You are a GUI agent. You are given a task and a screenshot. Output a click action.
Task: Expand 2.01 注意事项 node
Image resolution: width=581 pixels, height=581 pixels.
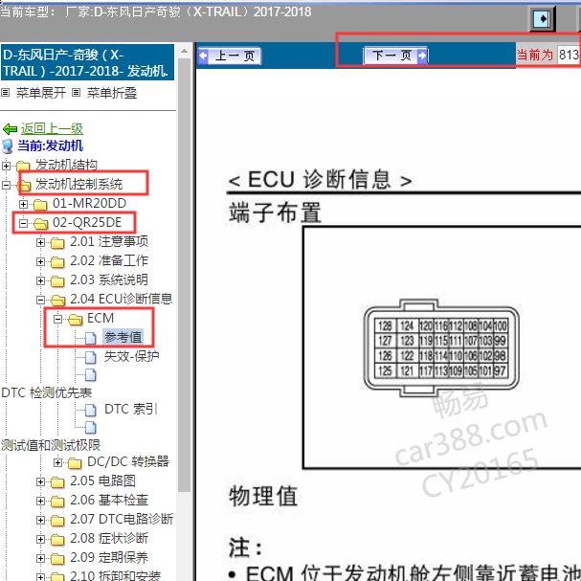pyautogui.click(x=41, y=242)
